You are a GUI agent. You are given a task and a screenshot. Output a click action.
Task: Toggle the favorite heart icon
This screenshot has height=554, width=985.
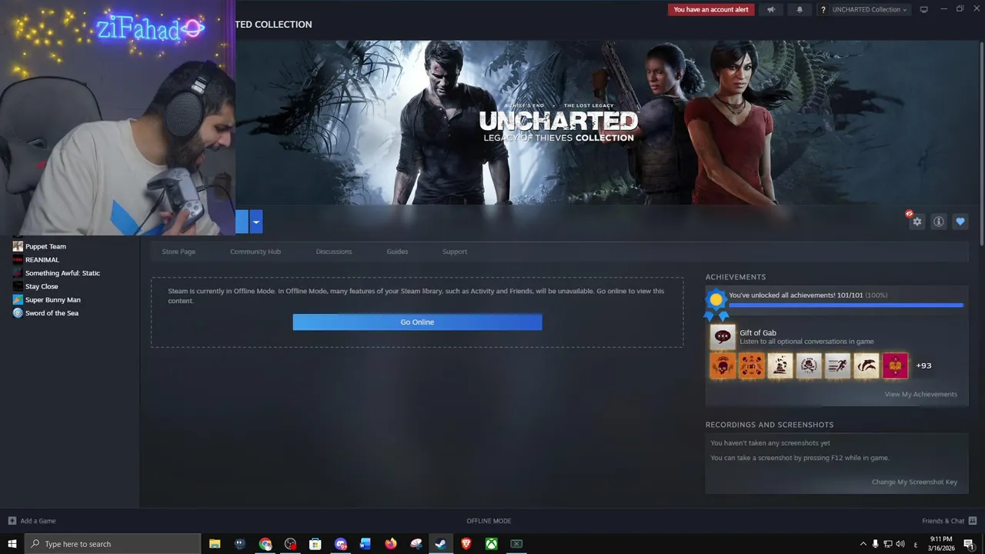tap(960, 222)
